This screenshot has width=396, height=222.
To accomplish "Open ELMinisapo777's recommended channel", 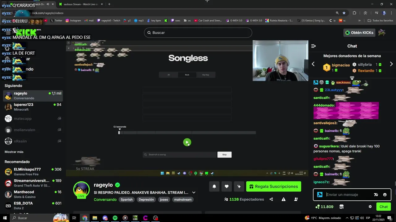I will [33, 172].
